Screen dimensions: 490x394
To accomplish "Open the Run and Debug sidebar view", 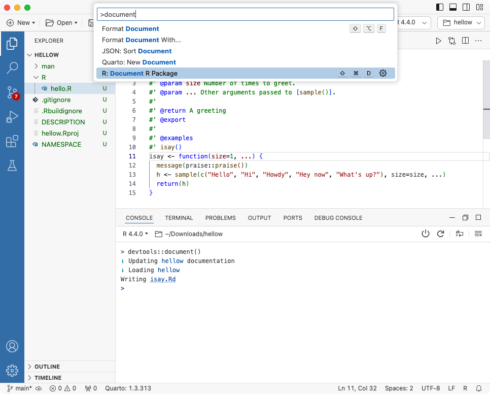I will 12,117.
